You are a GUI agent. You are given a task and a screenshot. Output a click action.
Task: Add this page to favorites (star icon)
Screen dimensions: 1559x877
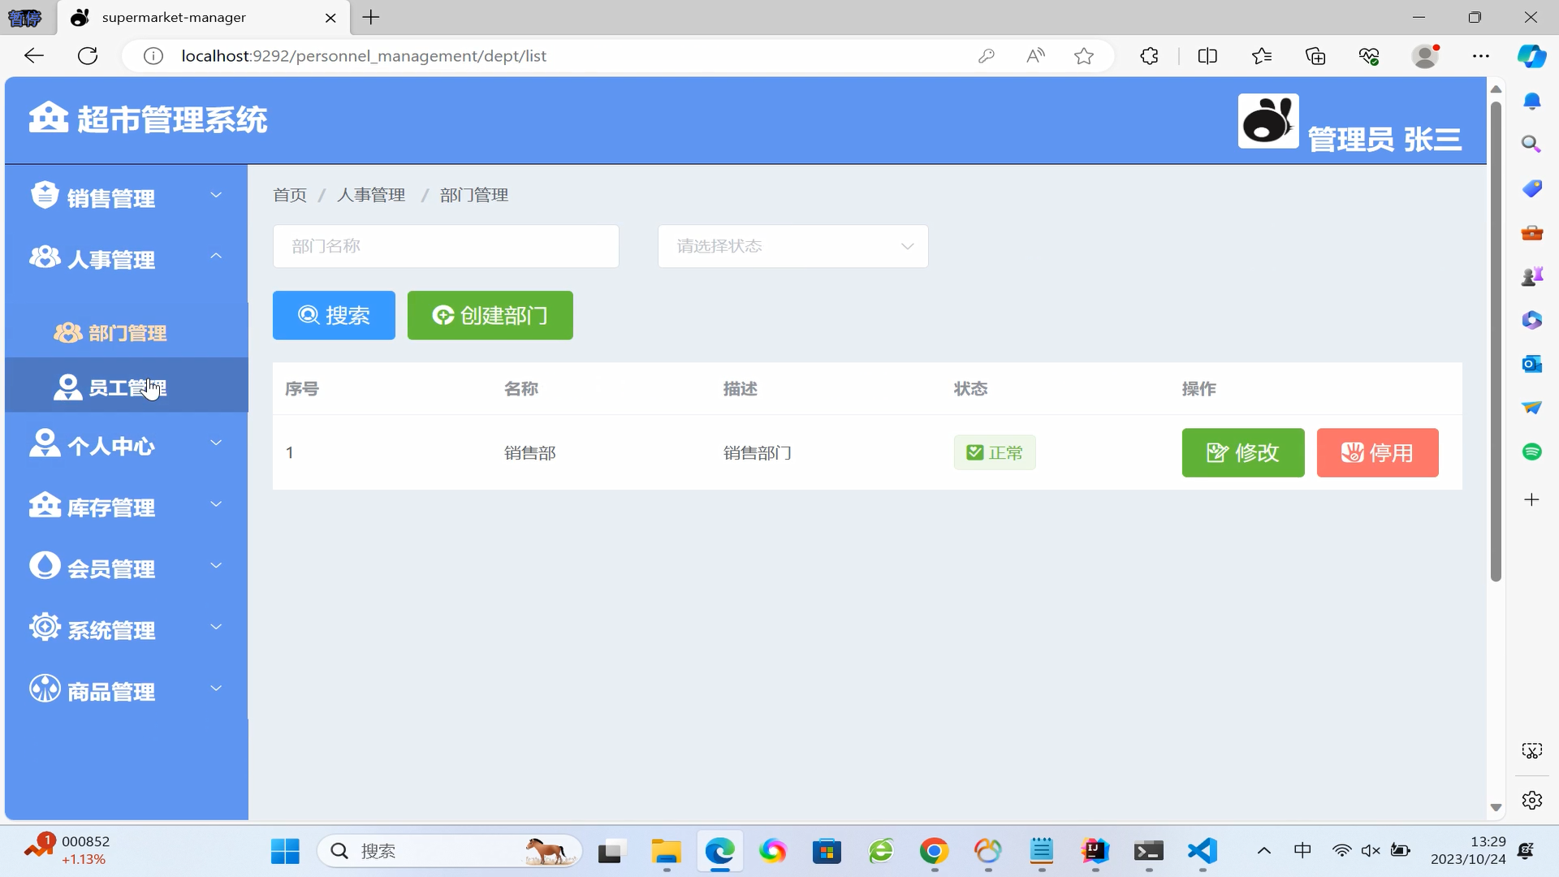point(1083,56)
